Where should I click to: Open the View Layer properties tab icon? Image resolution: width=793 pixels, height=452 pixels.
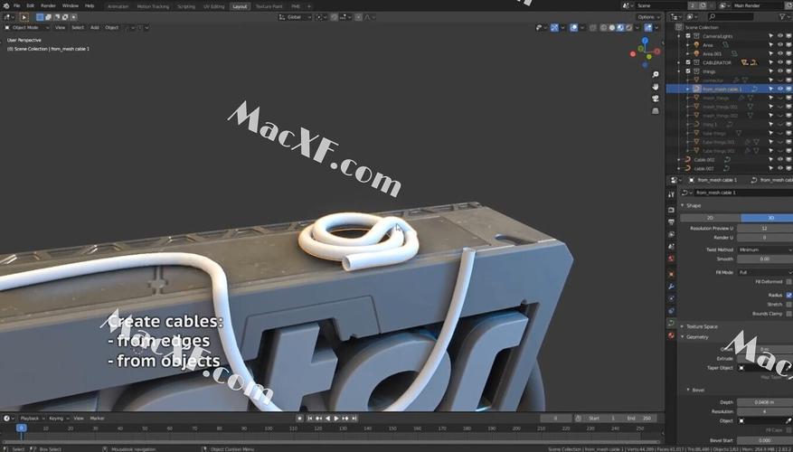tap(671, 235)
